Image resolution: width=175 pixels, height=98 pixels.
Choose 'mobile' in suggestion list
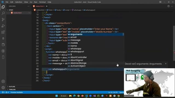(95, 43)
